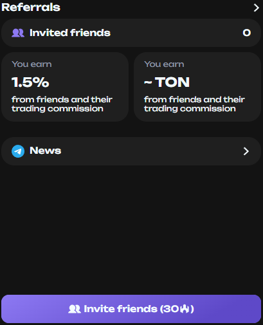Click 'You earn' label on TON card
Screen dimensions: 263x325
point(164,64)
